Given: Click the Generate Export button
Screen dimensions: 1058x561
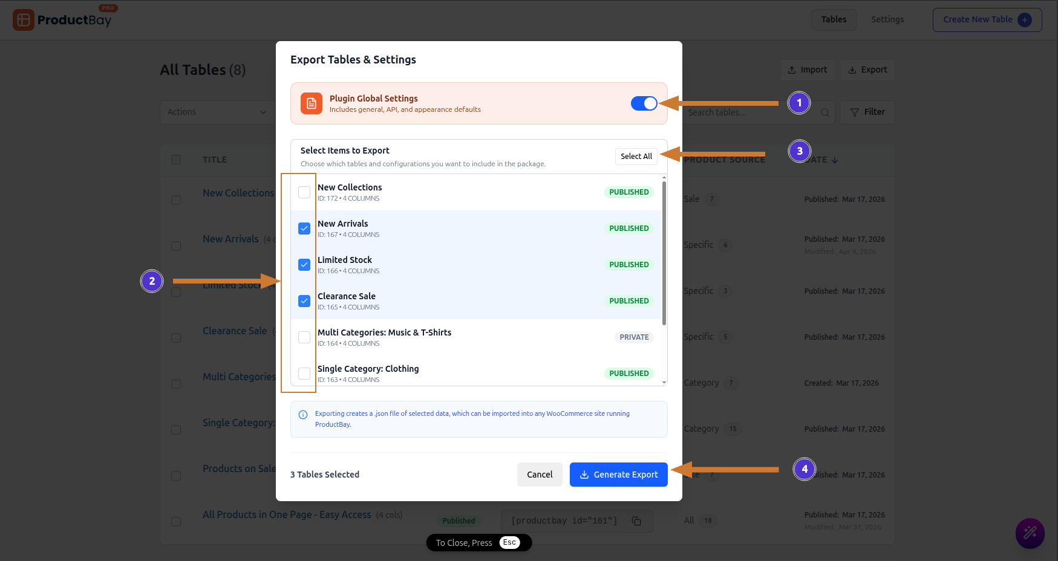Looking at the screenshot, I should coord(618,475).
